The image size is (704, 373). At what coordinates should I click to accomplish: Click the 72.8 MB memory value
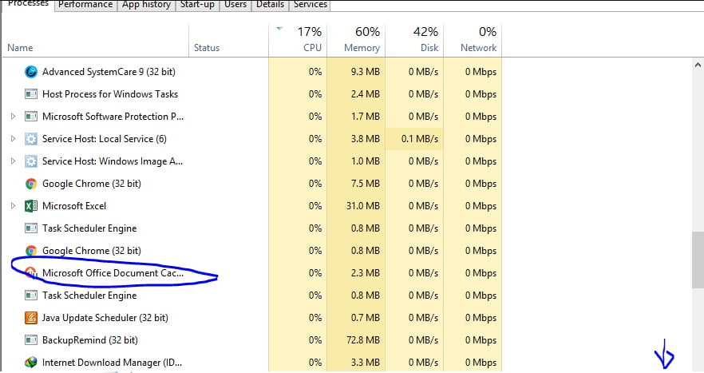click(362, 339)
